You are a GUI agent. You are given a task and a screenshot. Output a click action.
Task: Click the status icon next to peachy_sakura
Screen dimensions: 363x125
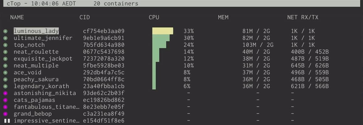pyautogui.click(x=5, y=79)
